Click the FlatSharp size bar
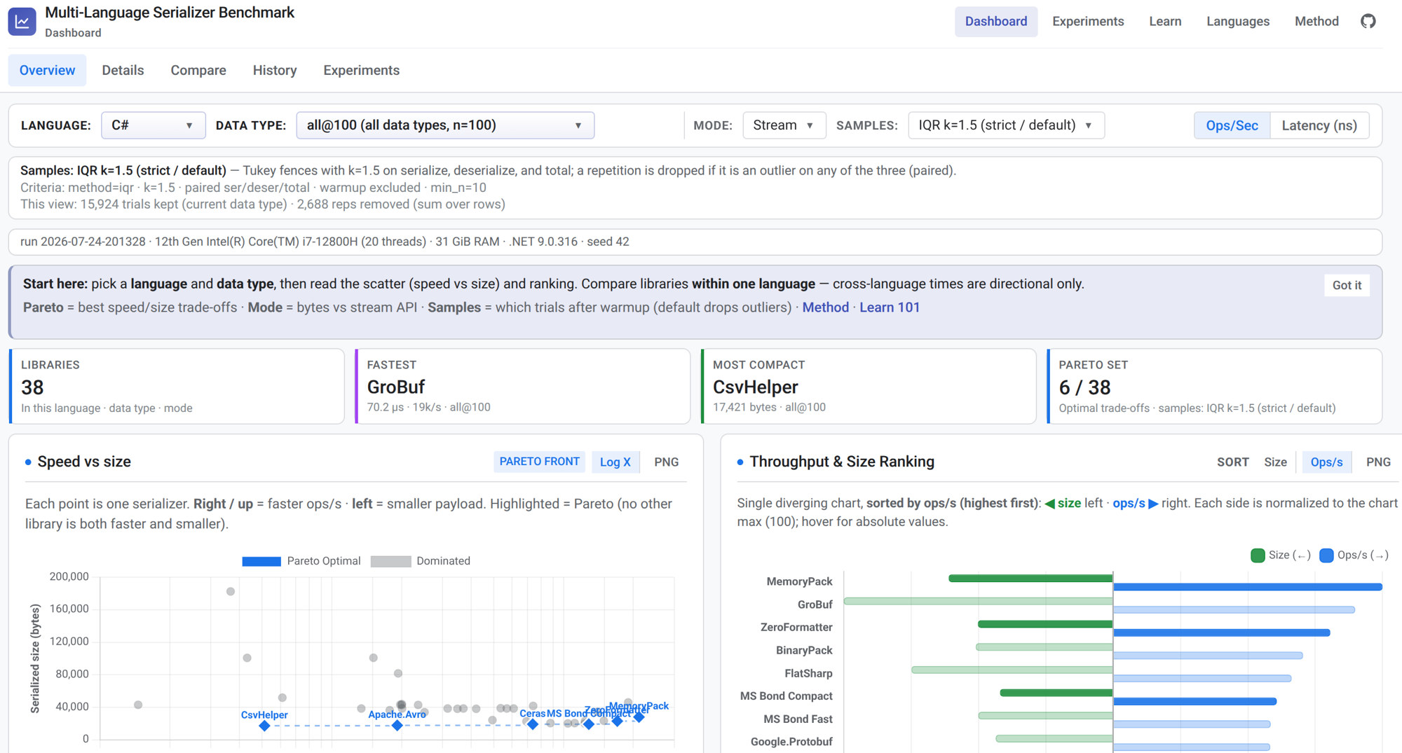Screen dimensions: 1402x753 pos(1012,670)
